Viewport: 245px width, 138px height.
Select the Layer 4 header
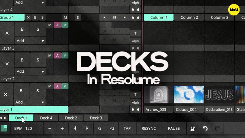click(x=34, y=10)
